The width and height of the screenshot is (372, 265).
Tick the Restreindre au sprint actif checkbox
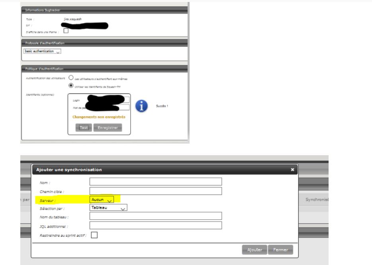pyautogui.click(x=94, y=235)
